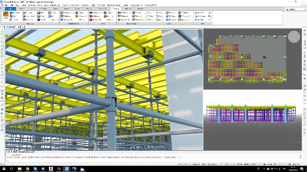Select the blue 2D Member icon in Multidirectional panel
The width and height of the screenshot is (307, 172).
point(62,13)
